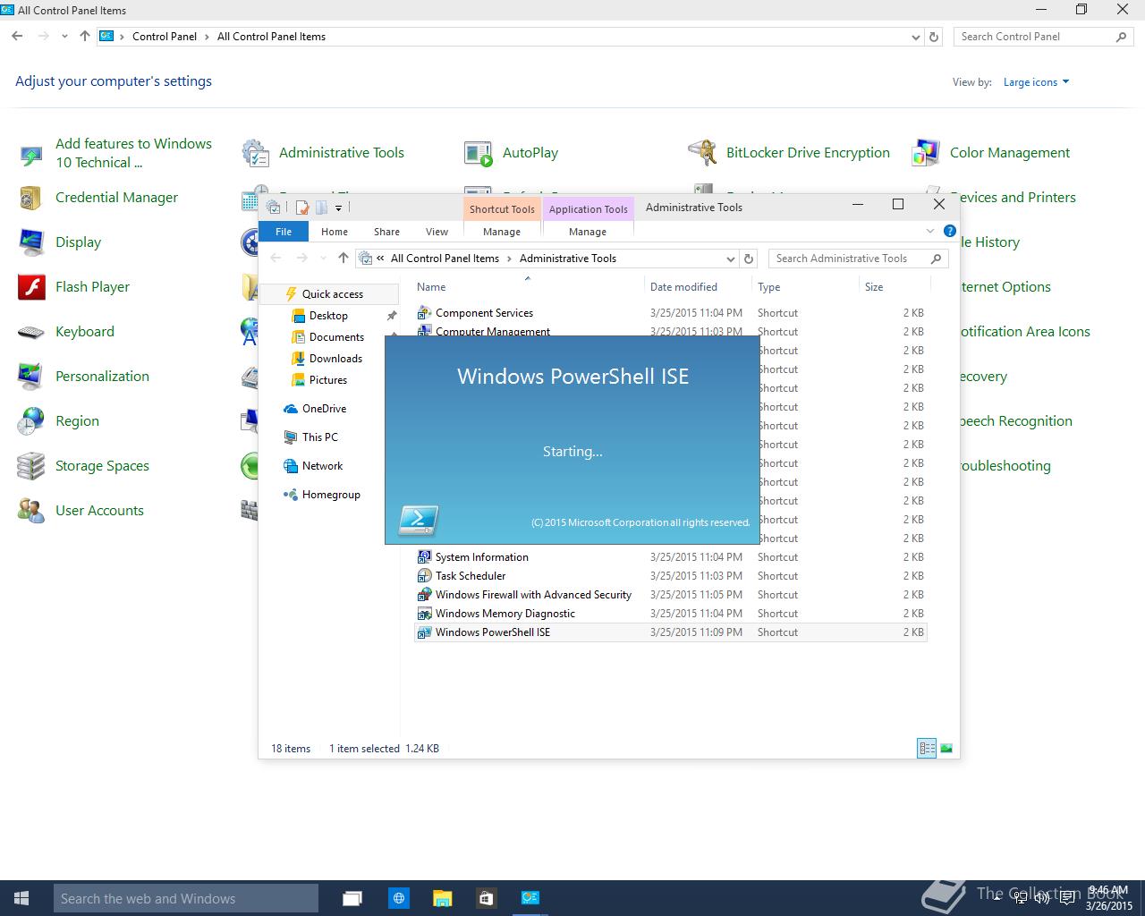
Task: Open Personalization icon
Action: tap(31, 377)
